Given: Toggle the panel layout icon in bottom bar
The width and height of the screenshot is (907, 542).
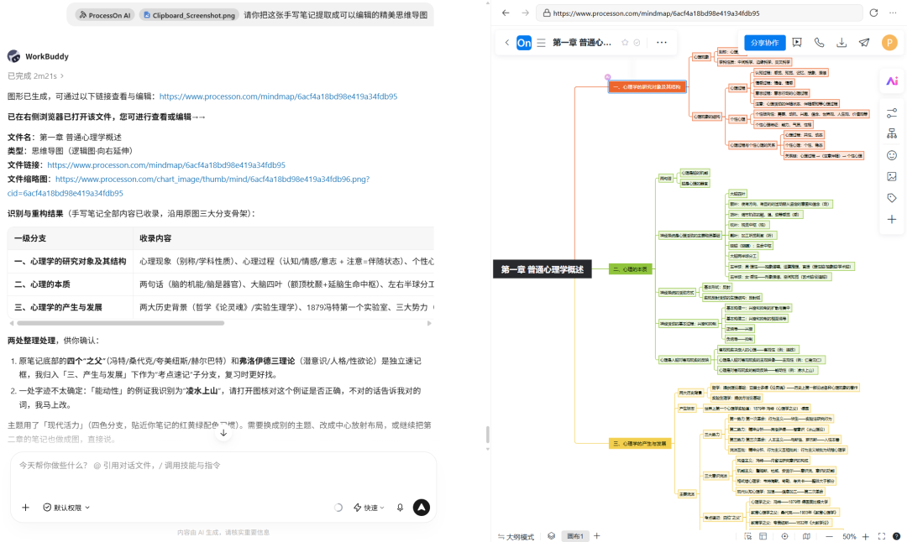Looking at the screenshot, I should click(763, 536).
